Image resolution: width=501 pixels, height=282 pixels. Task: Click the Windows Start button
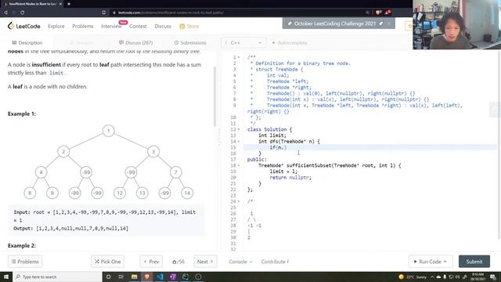[x=6, y=277]
